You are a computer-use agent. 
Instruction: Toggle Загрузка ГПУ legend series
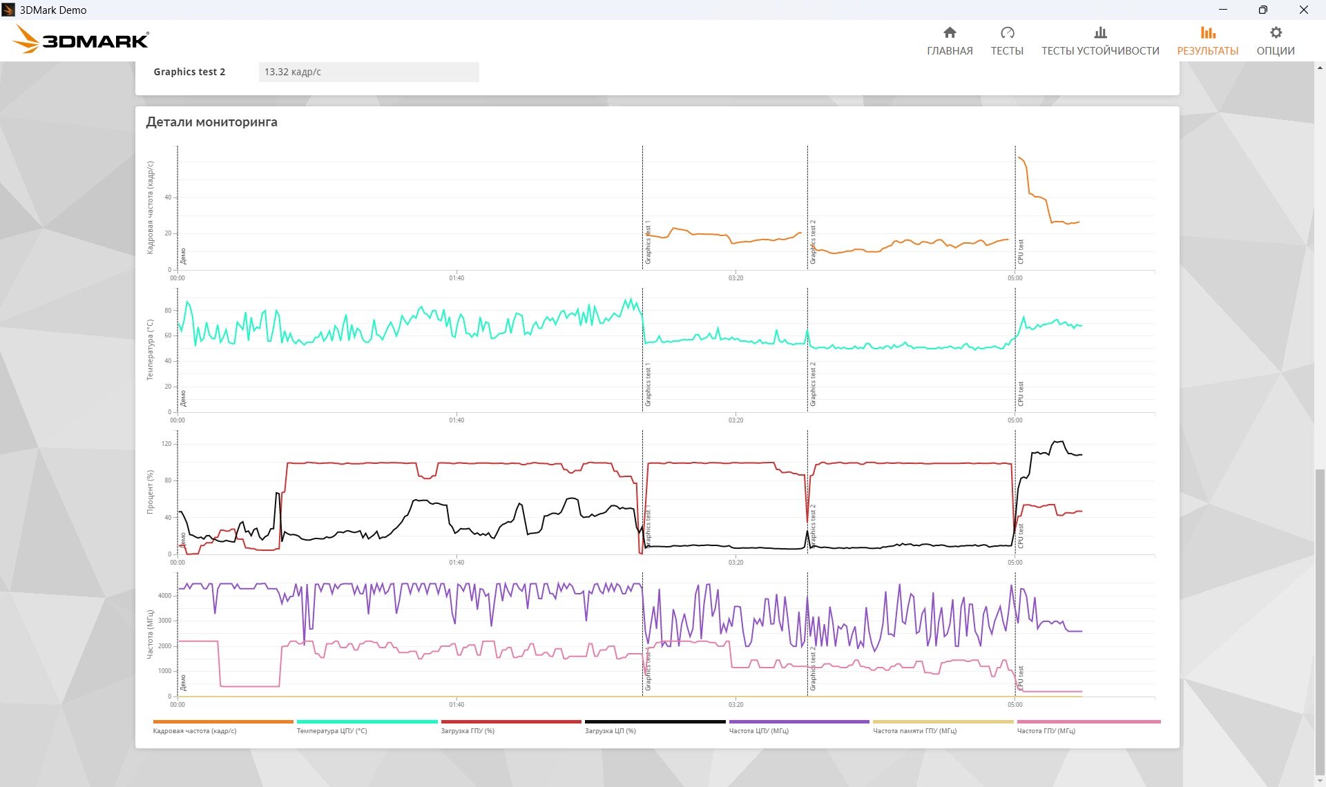coord(468,730)
